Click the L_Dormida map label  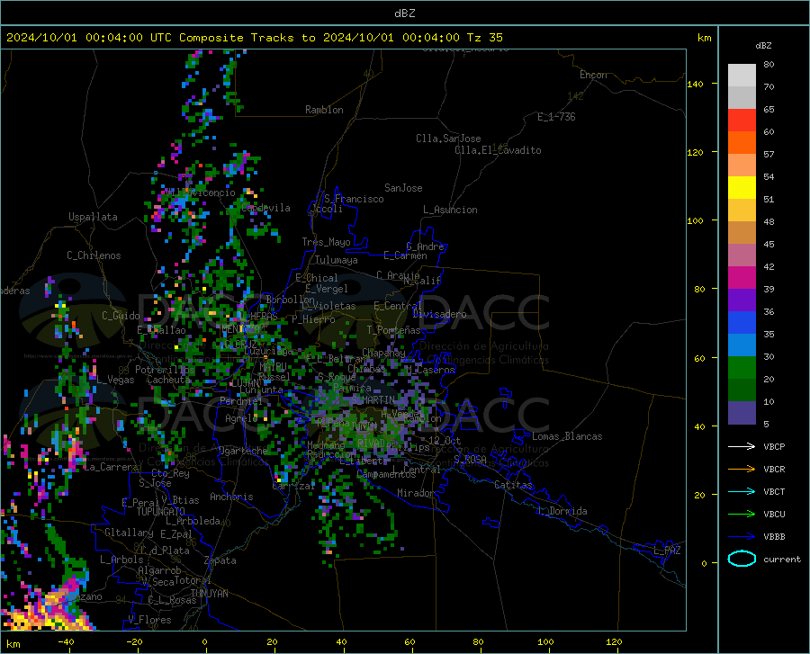[562, 511]
